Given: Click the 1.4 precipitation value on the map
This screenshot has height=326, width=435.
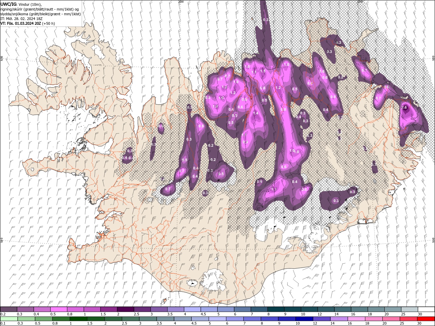Looking at the screenshot, I should pos(256,113).
